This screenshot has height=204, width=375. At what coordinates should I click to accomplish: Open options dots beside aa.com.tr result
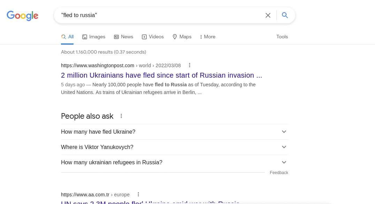point(138,195)
